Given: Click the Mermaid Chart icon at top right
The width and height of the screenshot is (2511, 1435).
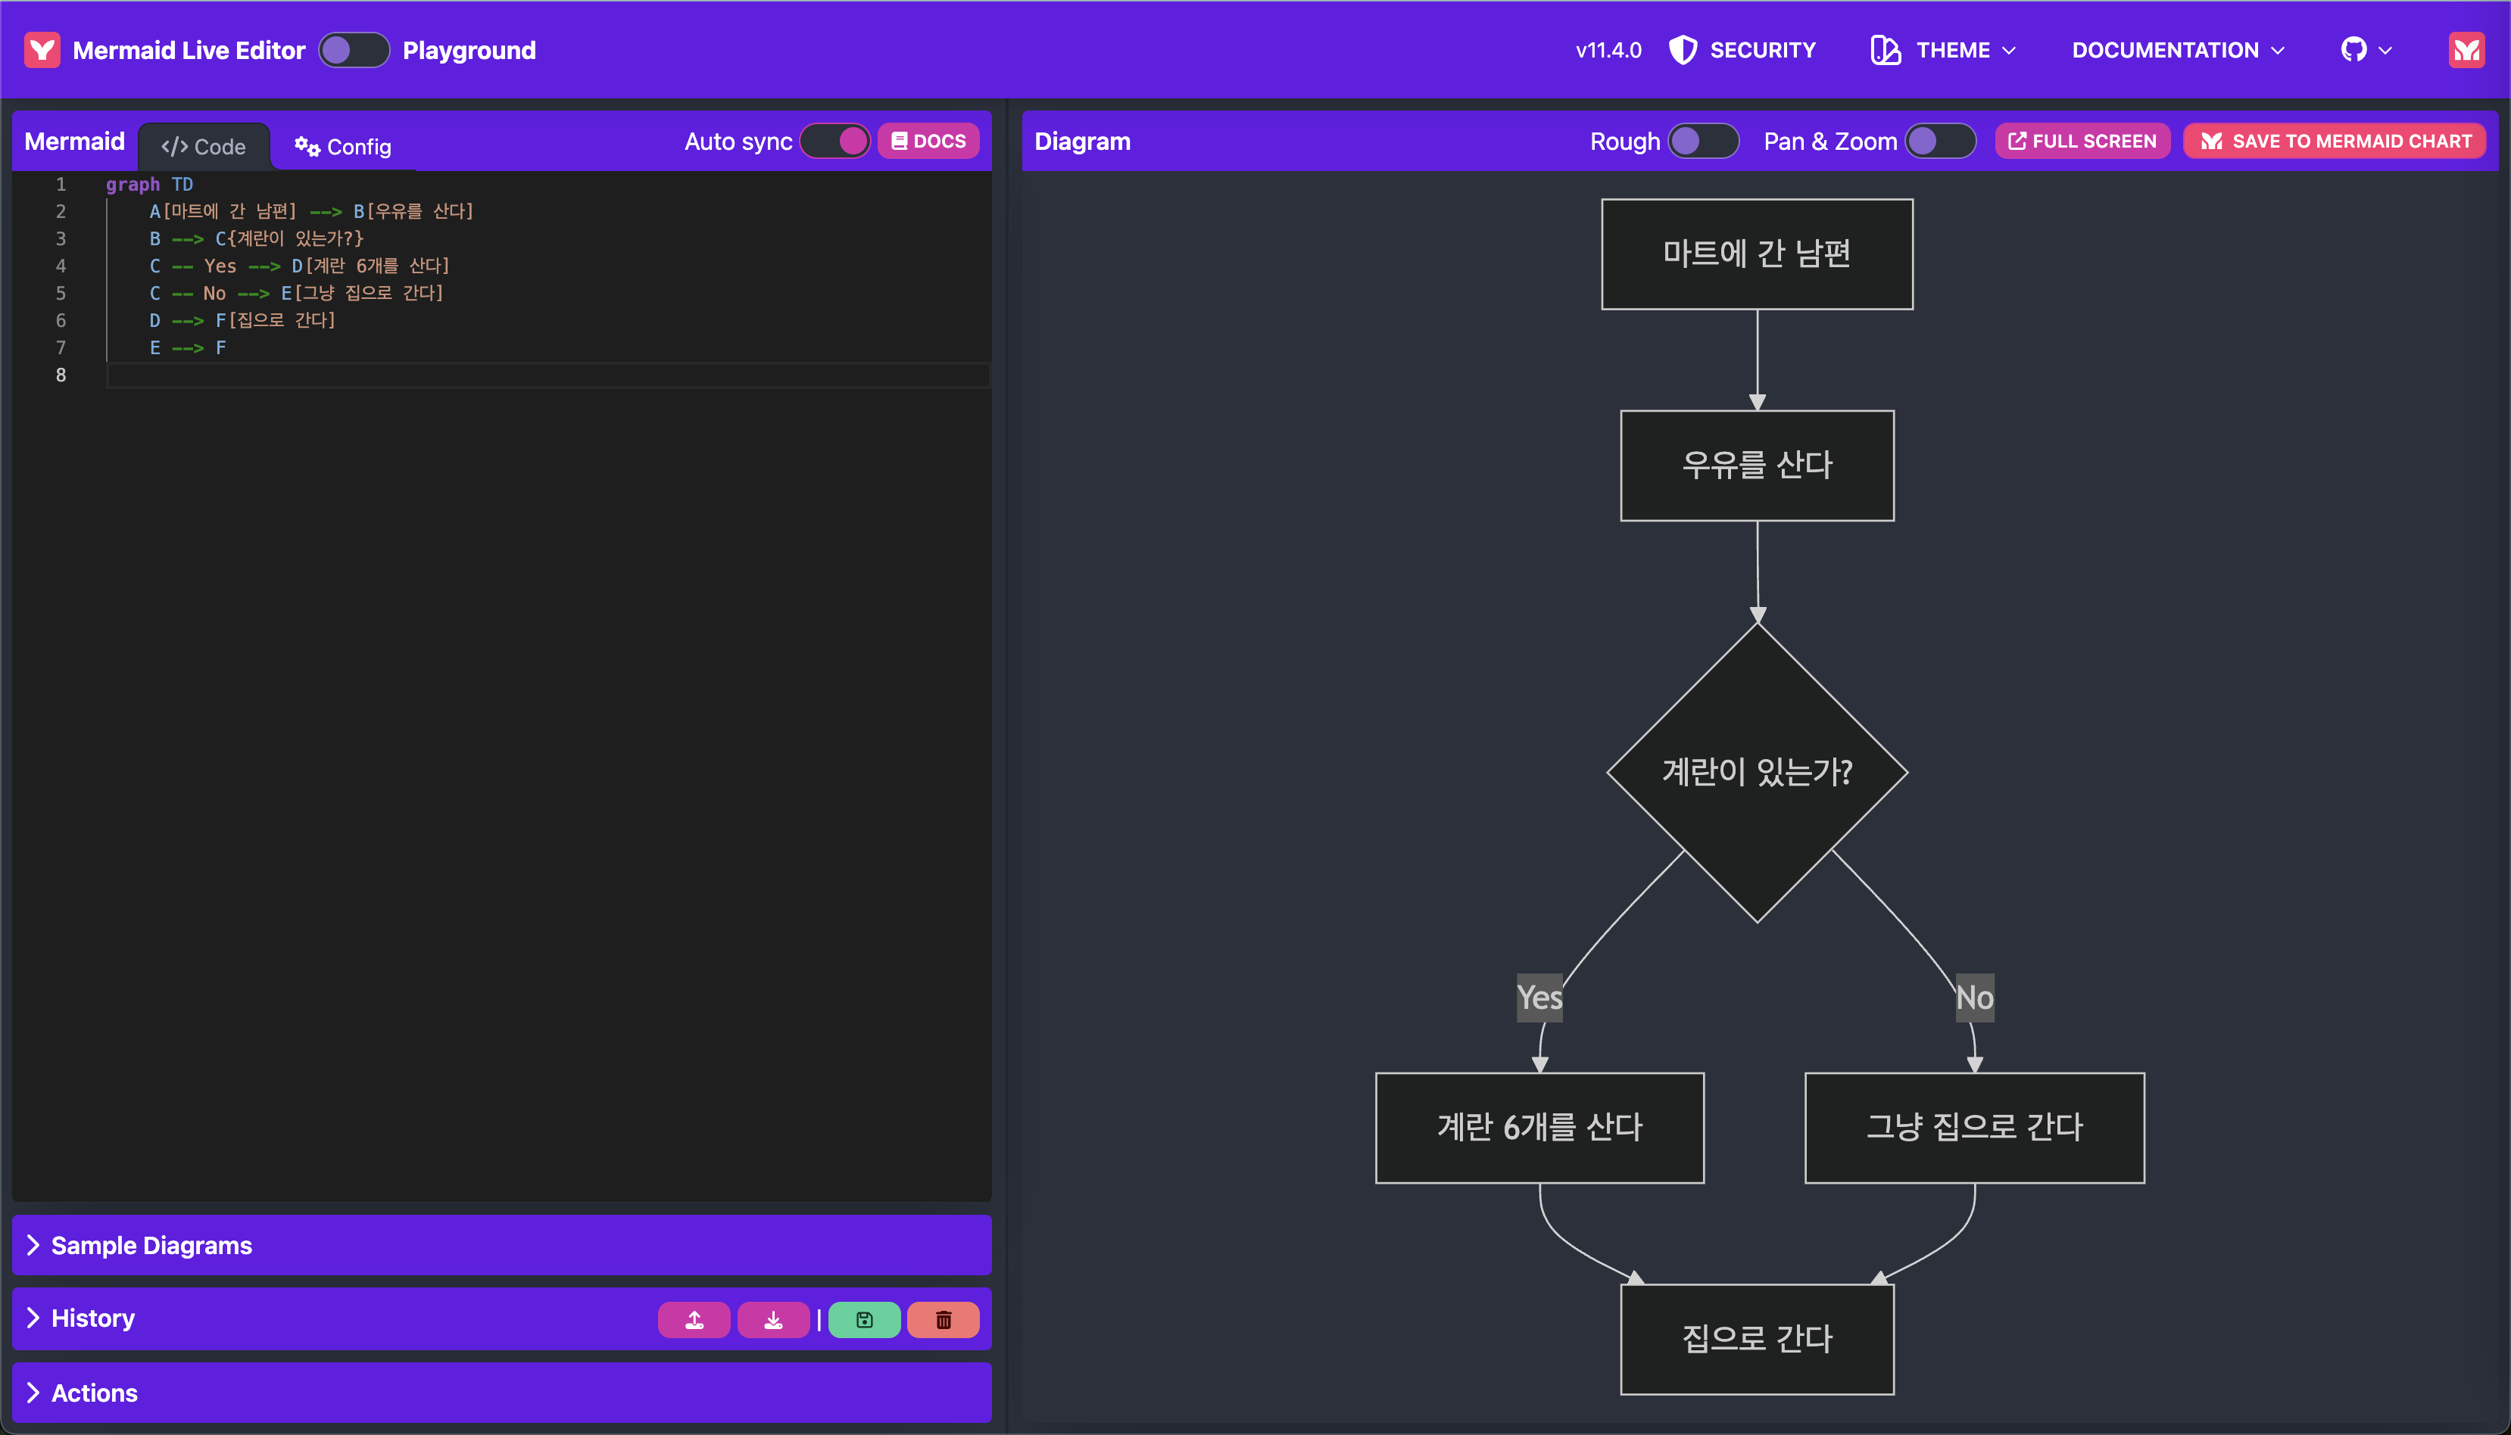Looking at the screenshot, I should 2466,49.
